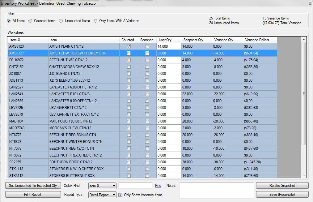Close the Inventory Worksheet window

[x=310, y=3]
